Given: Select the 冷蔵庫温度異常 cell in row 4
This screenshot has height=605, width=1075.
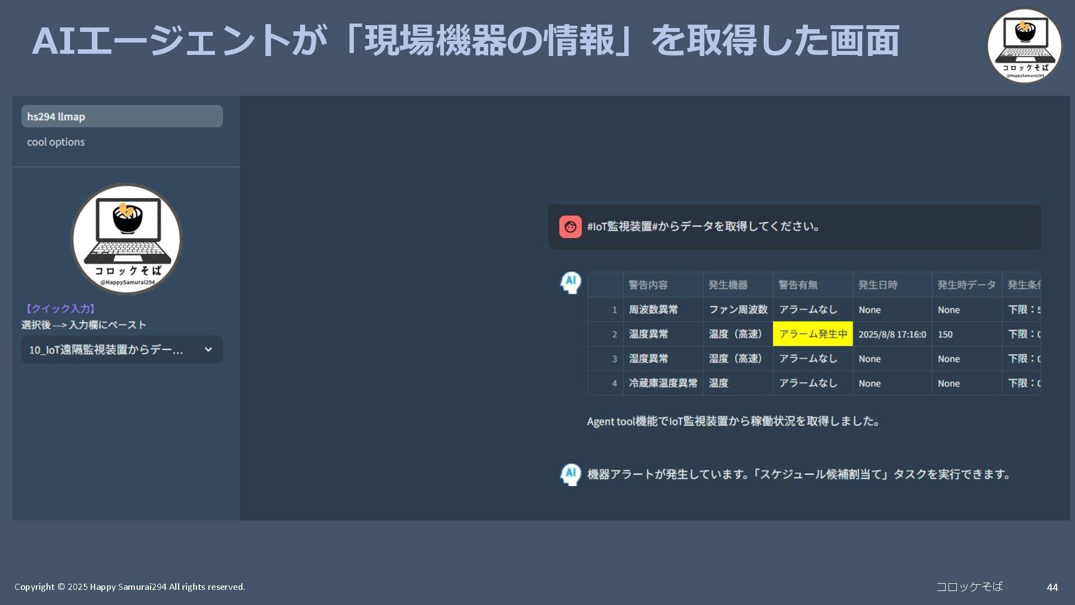Looking at the screenshot, I should tap(663, 383).
